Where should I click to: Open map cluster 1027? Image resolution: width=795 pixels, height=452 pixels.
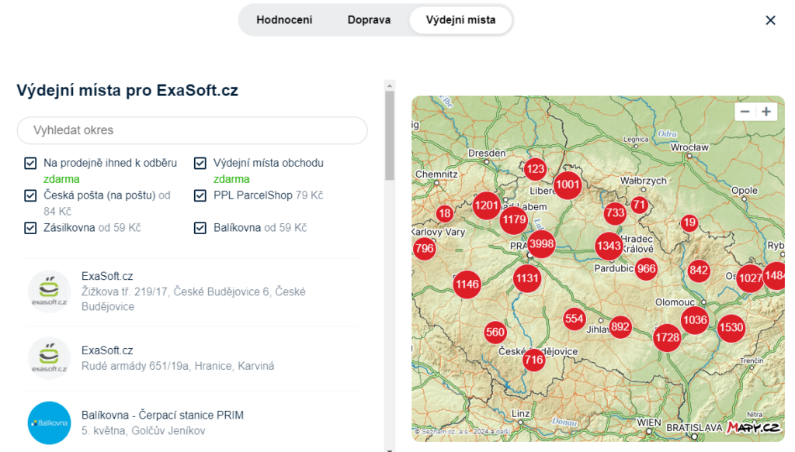point(750,278)
